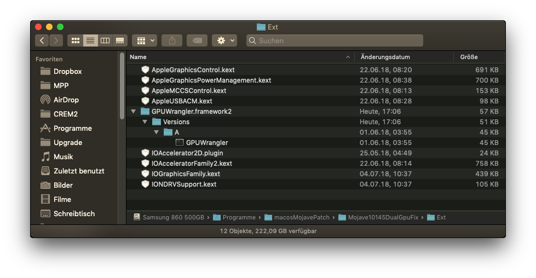Click the Share toolbar button

tap(172, 40)
